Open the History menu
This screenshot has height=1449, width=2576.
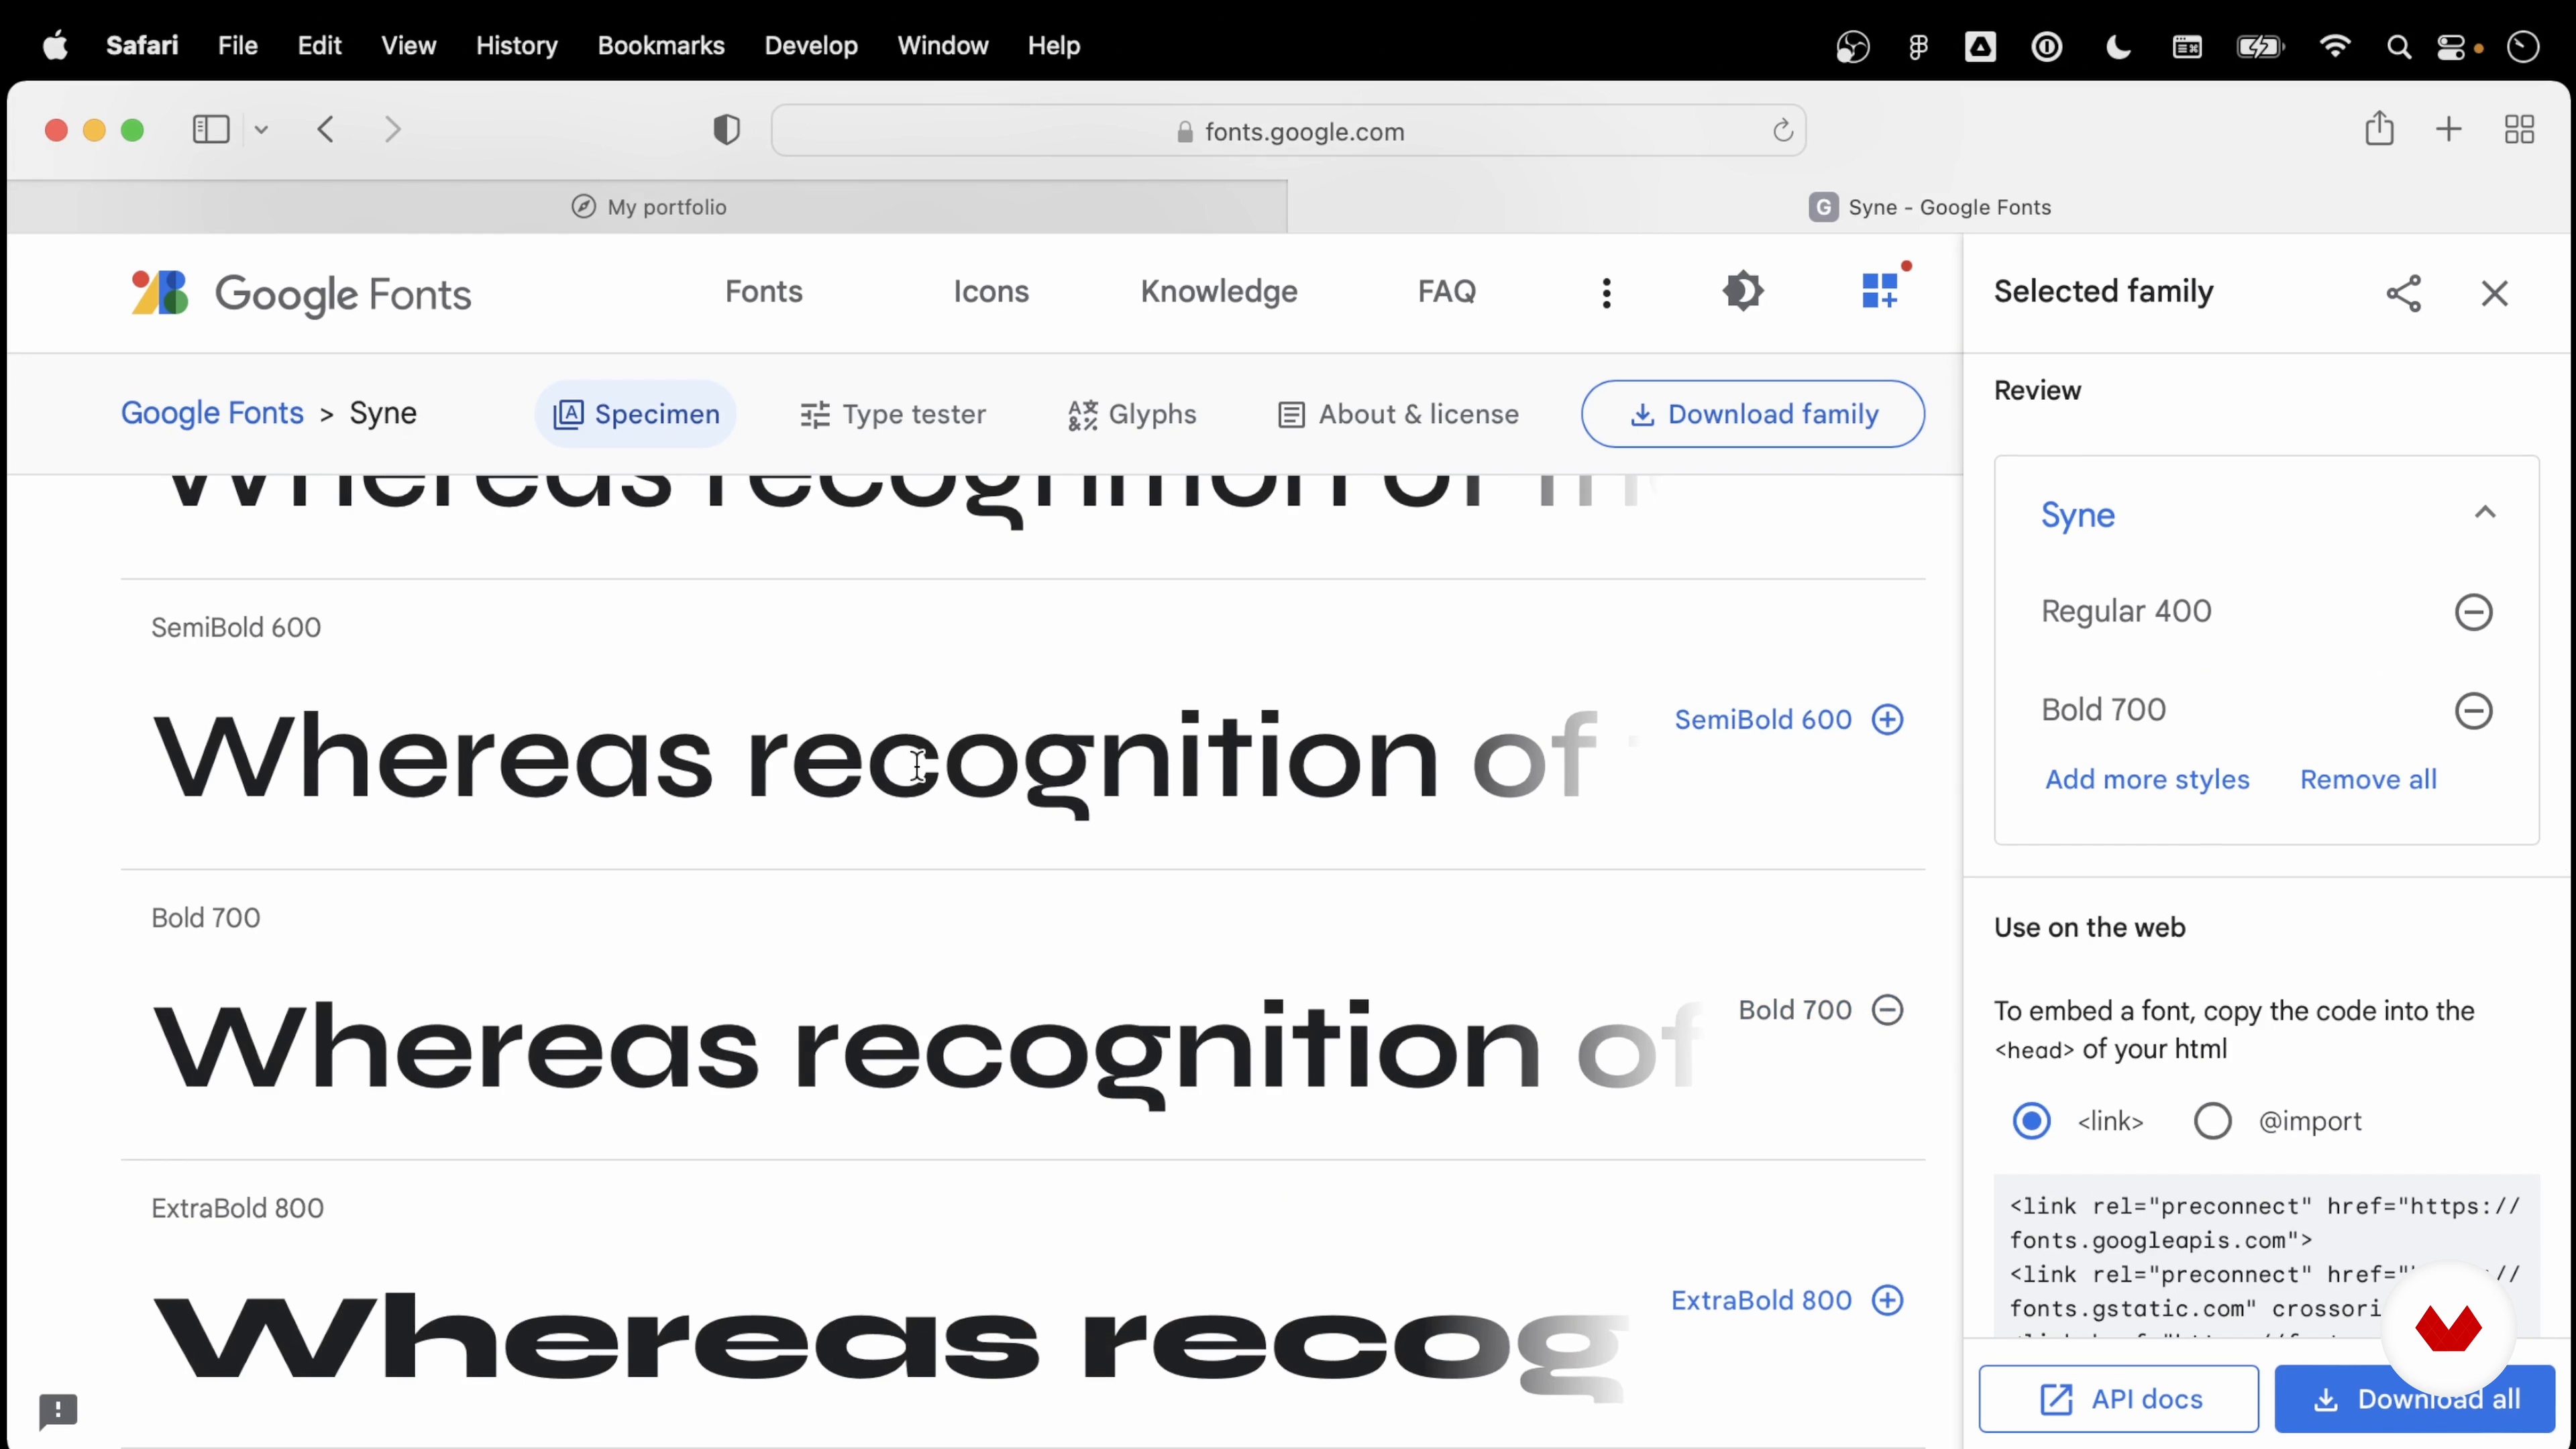click(516, 46)
